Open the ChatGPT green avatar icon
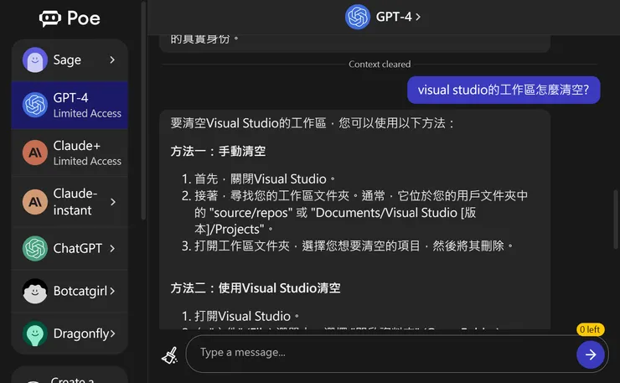The width and height of the screenshot is (620, 383). point(35,248)
